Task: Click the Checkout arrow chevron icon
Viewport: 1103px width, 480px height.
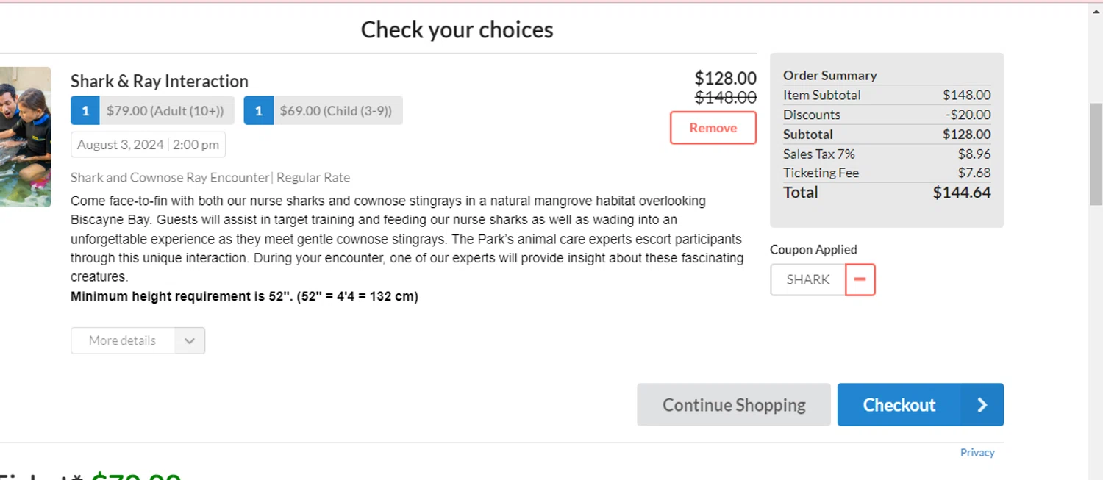Action: pos(982,405)
